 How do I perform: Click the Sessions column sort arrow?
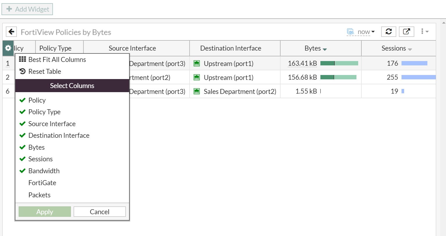tap(410, 49)
